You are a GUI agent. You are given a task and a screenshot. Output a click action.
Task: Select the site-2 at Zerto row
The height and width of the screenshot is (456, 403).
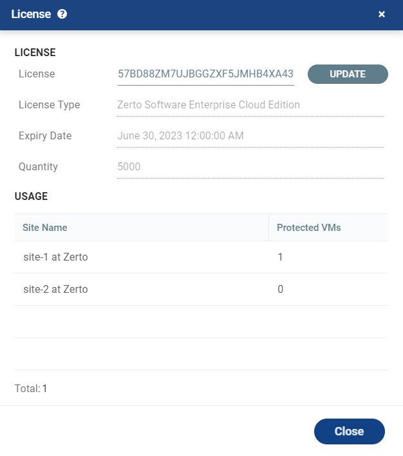point(201,290)
